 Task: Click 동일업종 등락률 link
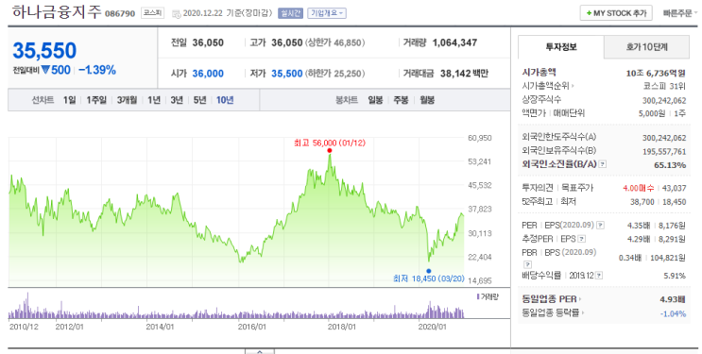[x=551, y=312]
